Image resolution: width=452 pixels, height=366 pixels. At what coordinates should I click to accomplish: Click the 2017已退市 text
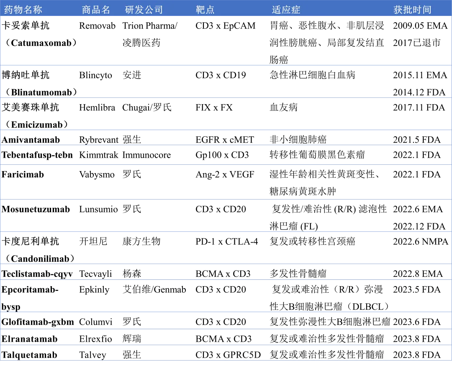click(x=416, y=43)
